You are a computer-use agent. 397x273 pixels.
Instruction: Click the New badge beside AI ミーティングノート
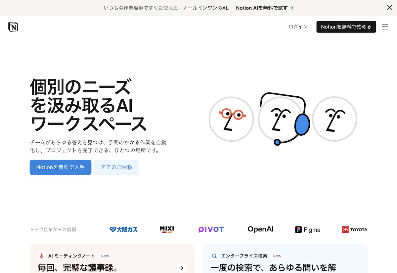(105, 256)
